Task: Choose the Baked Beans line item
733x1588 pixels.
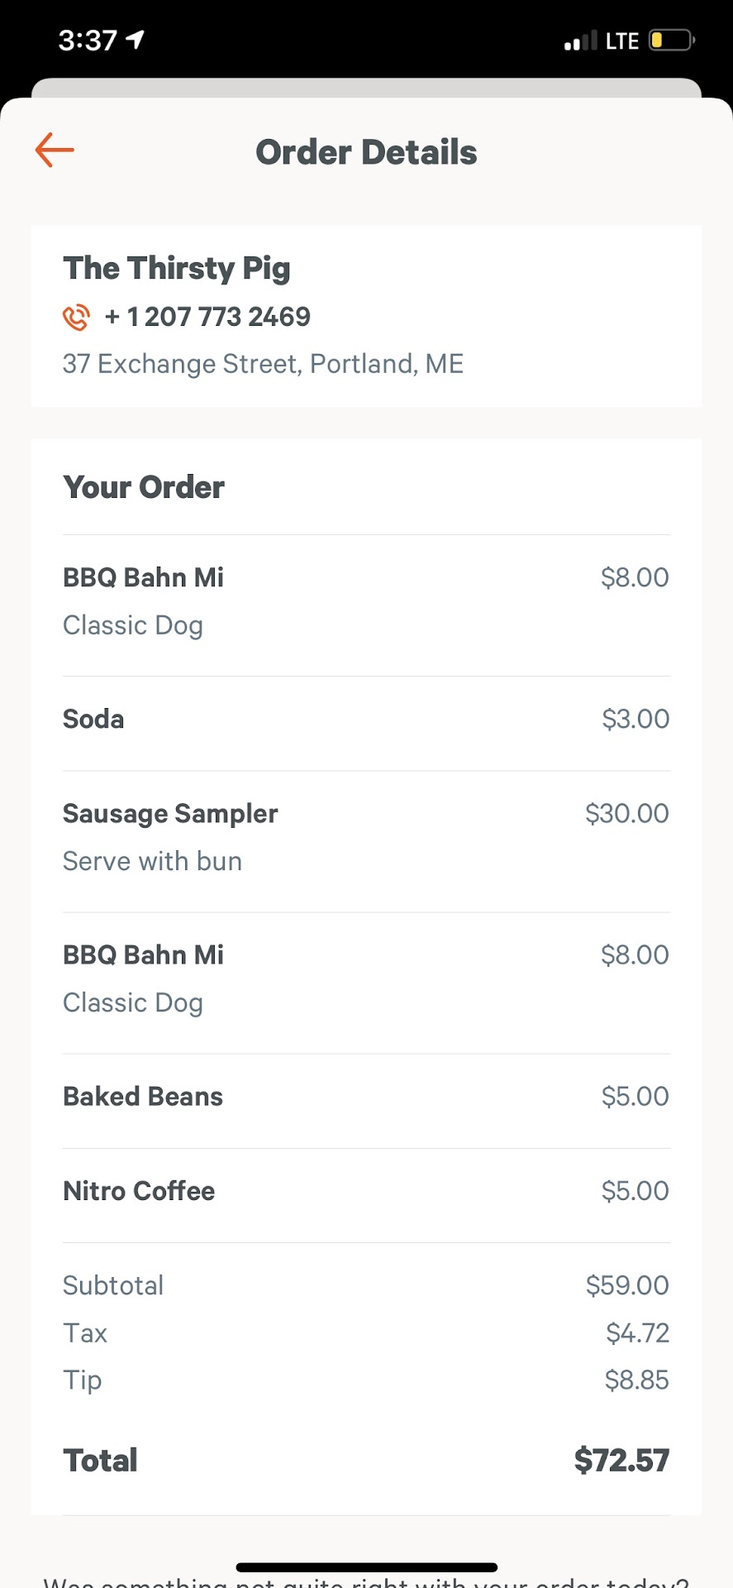Action: pyautogui.click(x=143, y=1097)
